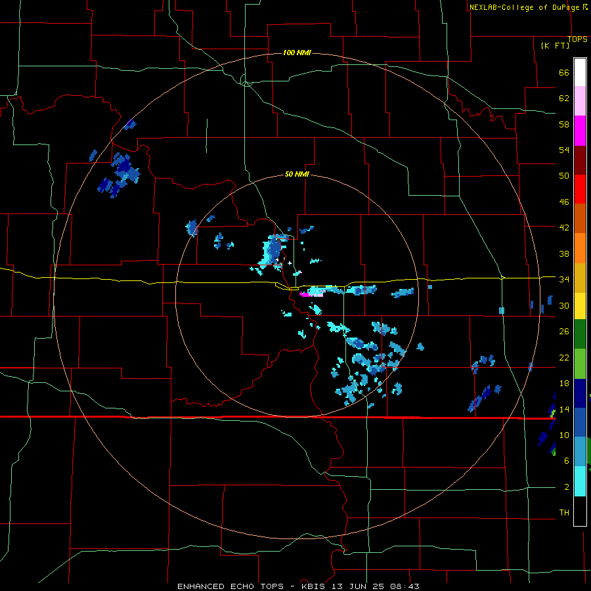Click the 42 value on the scale

564,228
